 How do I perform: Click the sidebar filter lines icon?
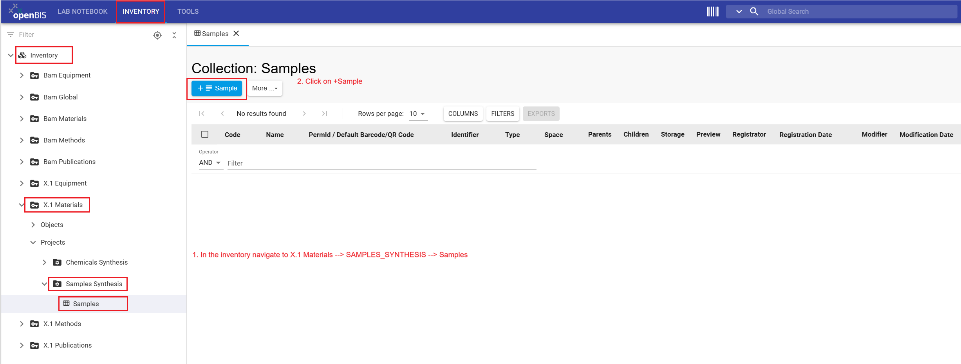pos(11,35)
